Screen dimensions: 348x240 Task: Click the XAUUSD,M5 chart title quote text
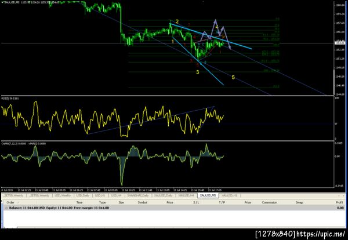pyautogui.click(x=30, y=2)
